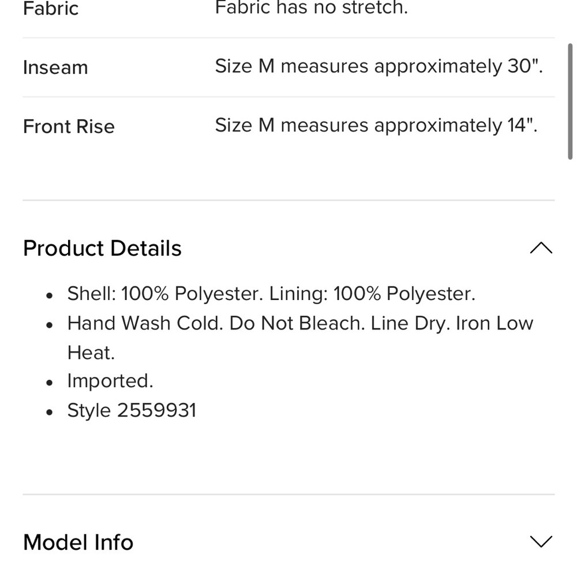Click the style number 2559931
577x577 pixels.
point(157,410)
